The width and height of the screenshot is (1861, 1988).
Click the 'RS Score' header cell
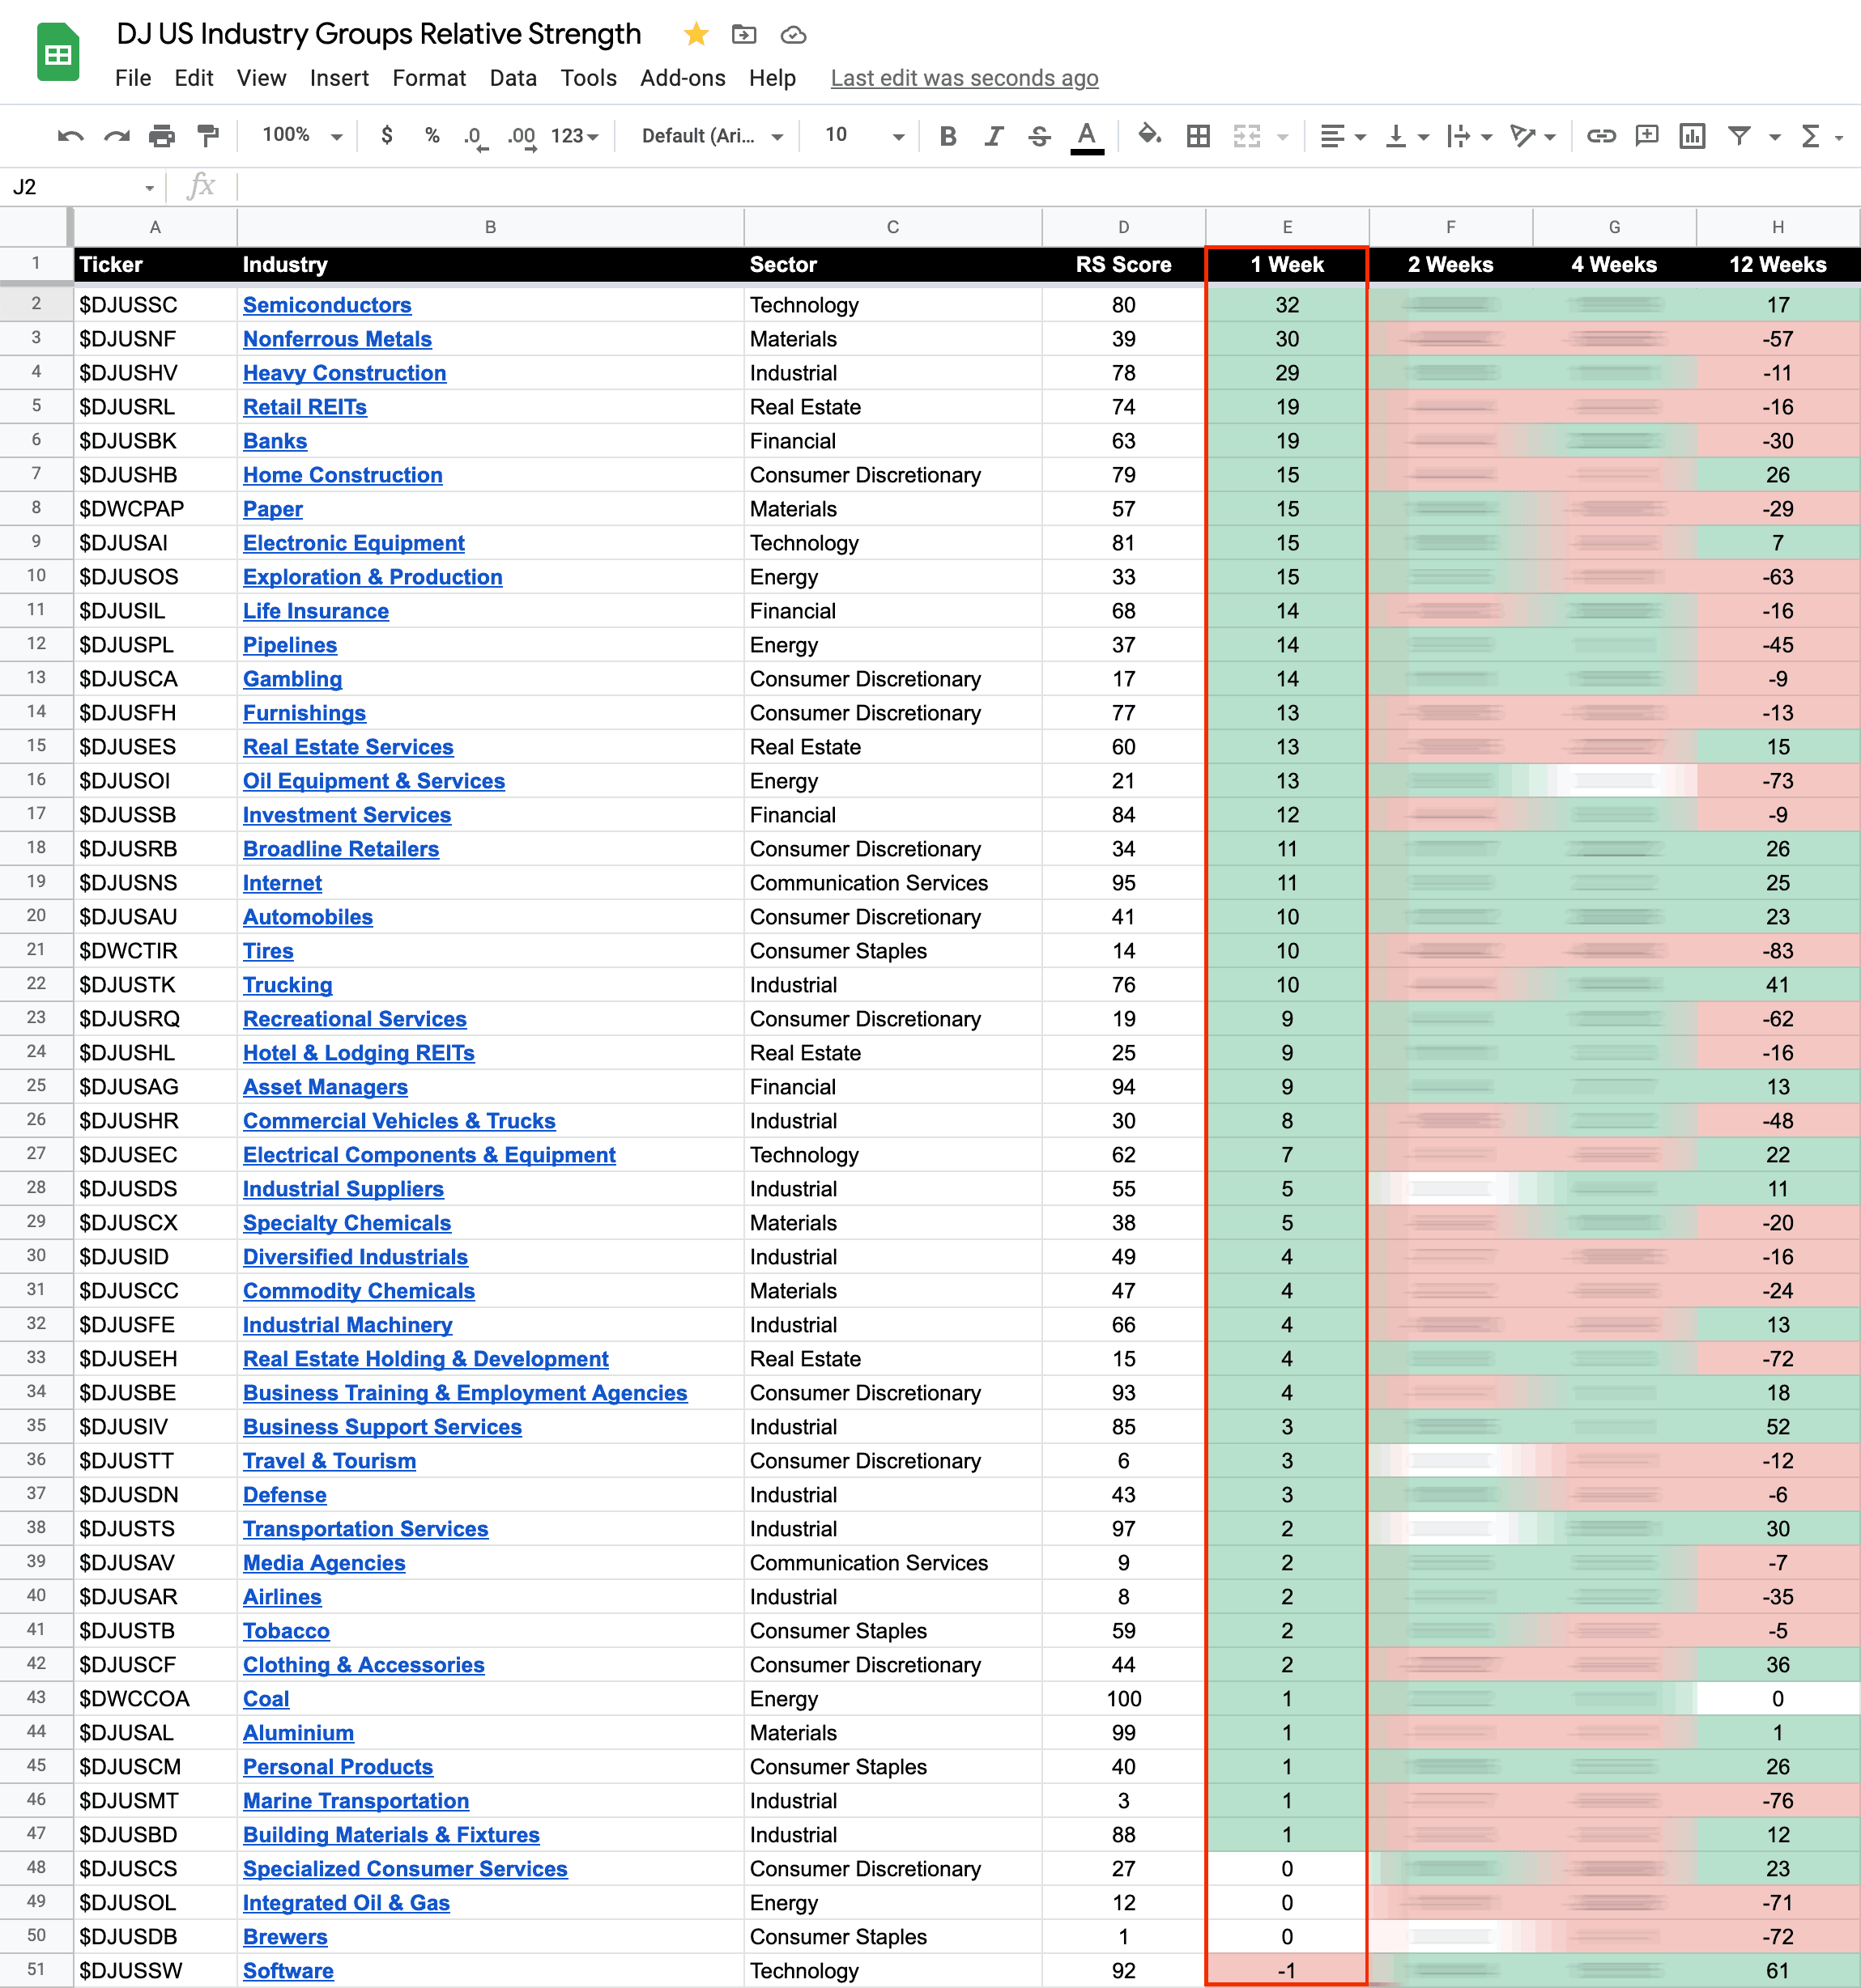click(1122, 265)
